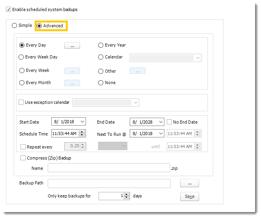Increase the Repeat every value
This screenshot has width=261, height=218.
click(x=83, y=144)
